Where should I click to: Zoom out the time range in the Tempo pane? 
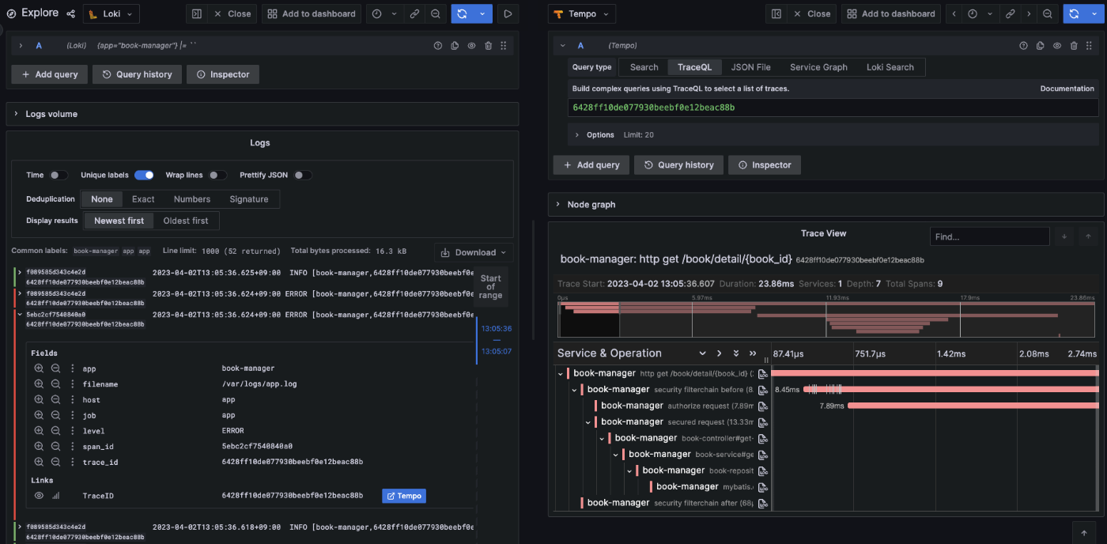(x=1047, y=13)
